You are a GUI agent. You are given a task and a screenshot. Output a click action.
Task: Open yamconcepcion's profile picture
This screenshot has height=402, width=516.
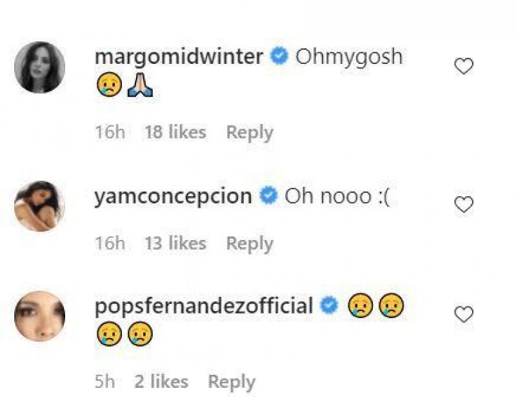pyautogui.click(x=39, y=206)
